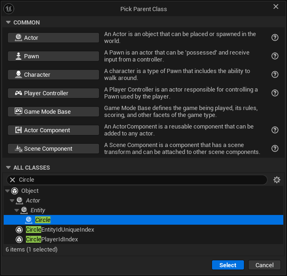This screenshot has height=276, width=287.
Task: Select CircleEntityIdUniqueIndex in class list
Action: 60,230
